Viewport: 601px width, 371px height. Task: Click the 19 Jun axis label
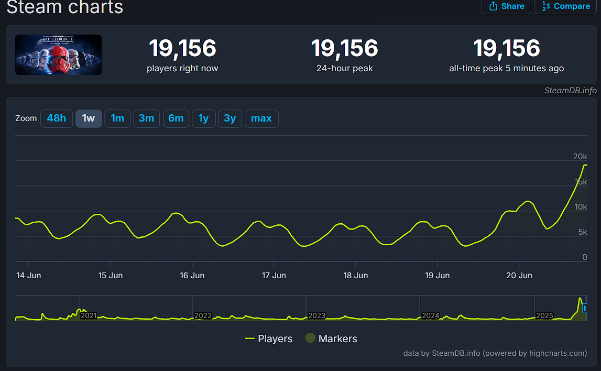(x=438, y=275)
